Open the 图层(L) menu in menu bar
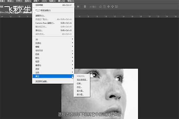The width and height of the screenshot is (179, 119). click(x=10, y=1)
